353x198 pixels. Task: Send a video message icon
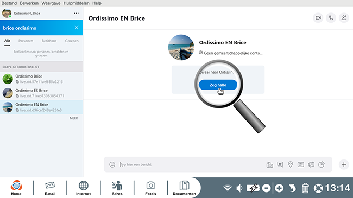280,164
